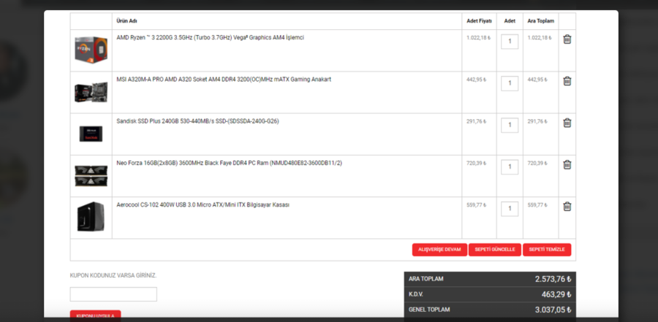
Task: Focus quantity input for Neo Forza RAM
Action: [x=510, y=167]
